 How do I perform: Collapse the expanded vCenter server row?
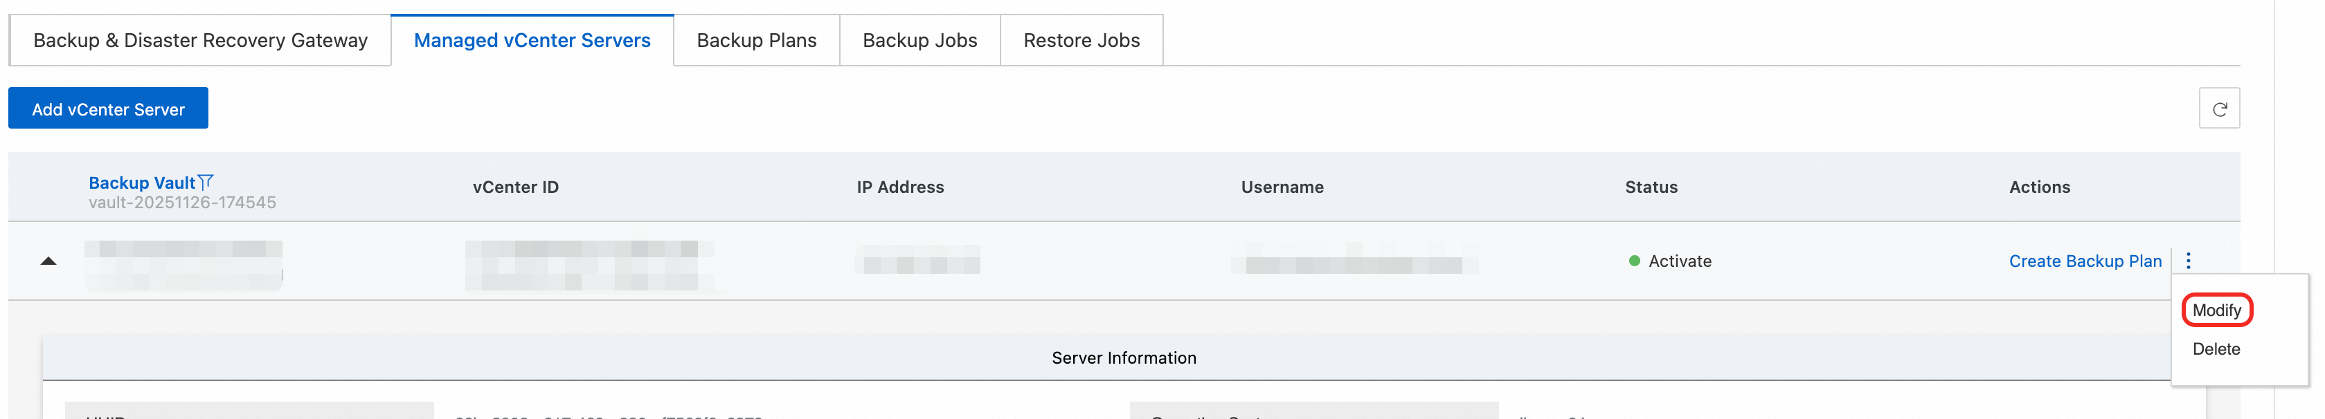(x=48, y=261)
